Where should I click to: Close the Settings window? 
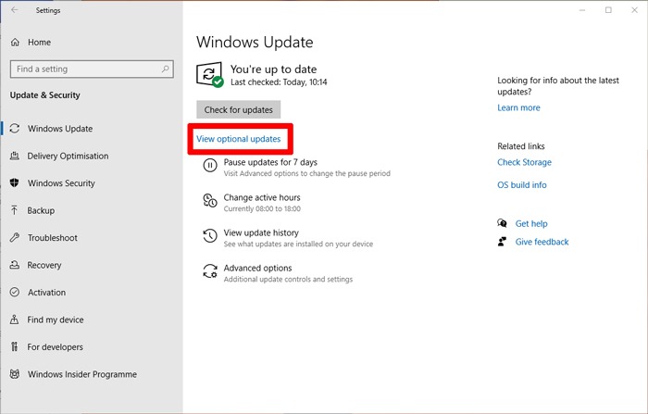tap(634, 10)
